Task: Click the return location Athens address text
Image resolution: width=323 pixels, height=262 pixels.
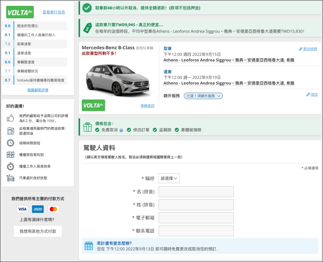Action: pyautogui.click(x=229, y=83)
